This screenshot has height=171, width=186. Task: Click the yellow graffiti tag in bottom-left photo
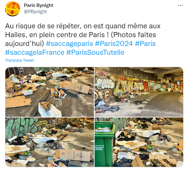pos(42,123)
